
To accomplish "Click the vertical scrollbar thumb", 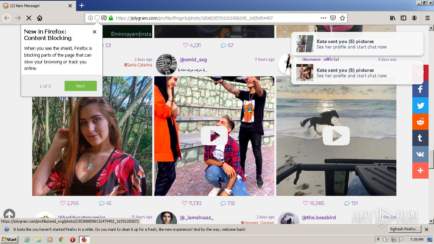I will click(431, 159).
